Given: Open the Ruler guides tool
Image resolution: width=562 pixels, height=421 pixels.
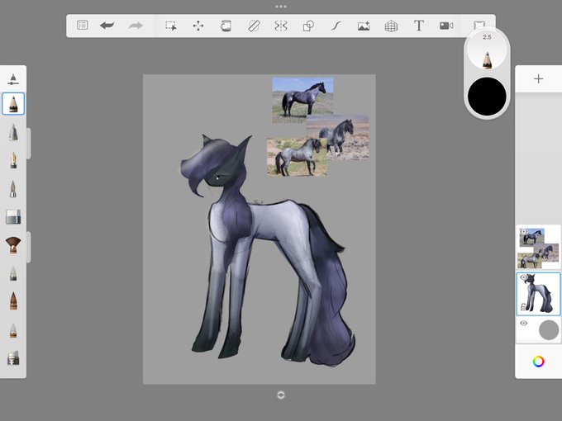Looking at the screenshot, I should tap(254, 26).
